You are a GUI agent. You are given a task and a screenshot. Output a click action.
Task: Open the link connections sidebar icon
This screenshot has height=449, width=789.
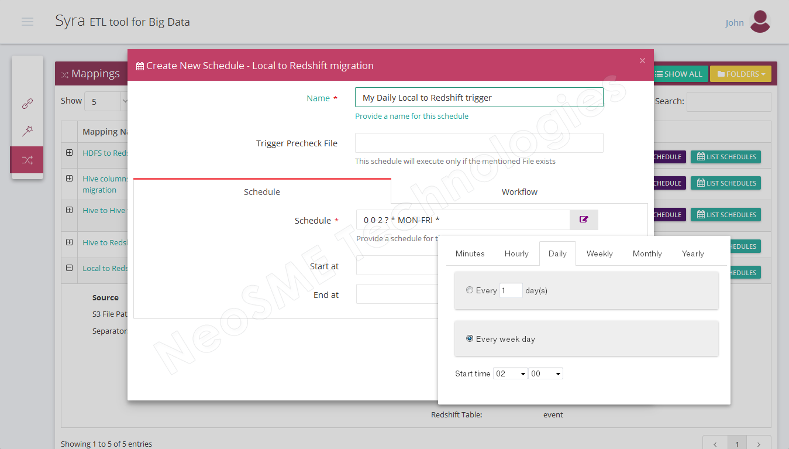27,104
